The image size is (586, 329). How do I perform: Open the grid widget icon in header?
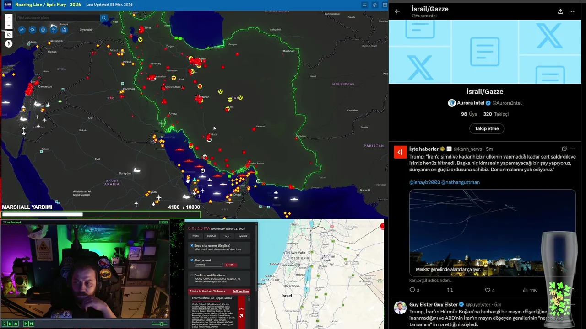pos(385,5)
